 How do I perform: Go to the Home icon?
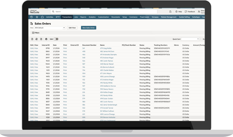tap(42, 17)
